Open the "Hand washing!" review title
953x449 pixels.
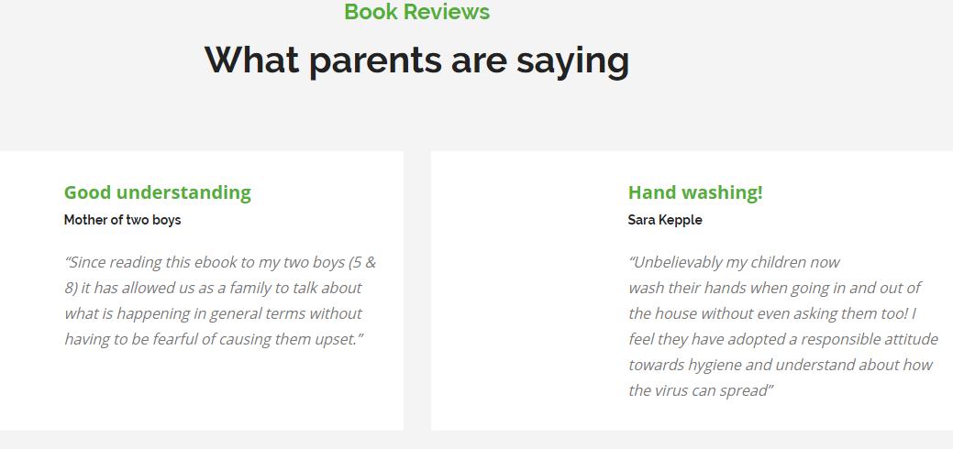(694, 192)
